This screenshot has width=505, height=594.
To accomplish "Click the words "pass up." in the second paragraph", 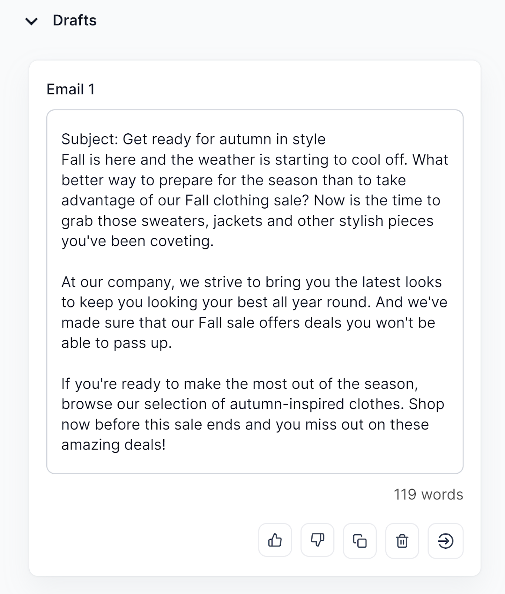I will [143, 343].
